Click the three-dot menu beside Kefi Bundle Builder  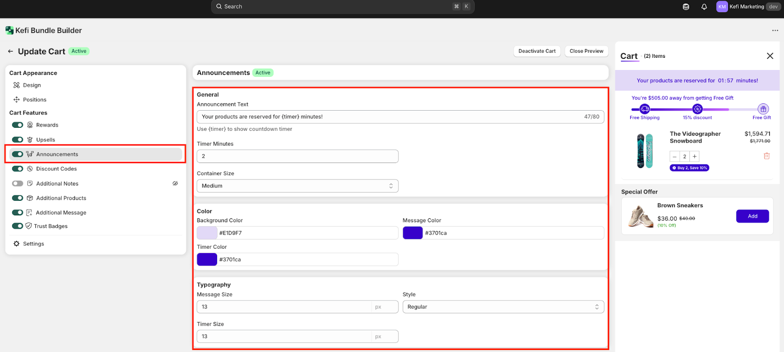click(775, 30)
